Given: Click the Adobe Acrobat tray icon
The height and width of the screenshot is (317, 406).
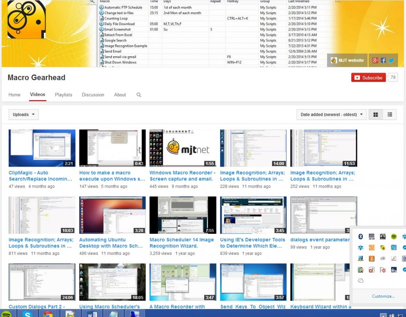Looking at the screenshot, I should [x=394, y=258].
